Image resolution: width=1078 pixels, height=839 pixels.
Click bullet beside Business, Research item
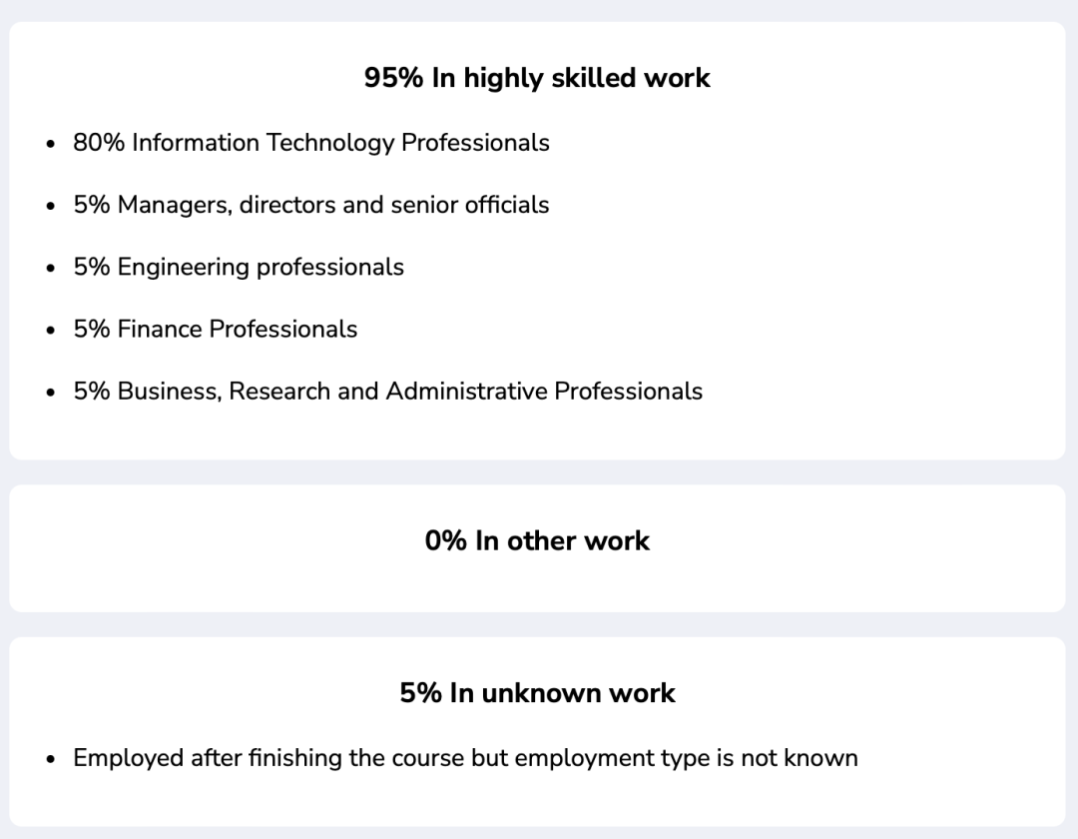tap(50, 392)
